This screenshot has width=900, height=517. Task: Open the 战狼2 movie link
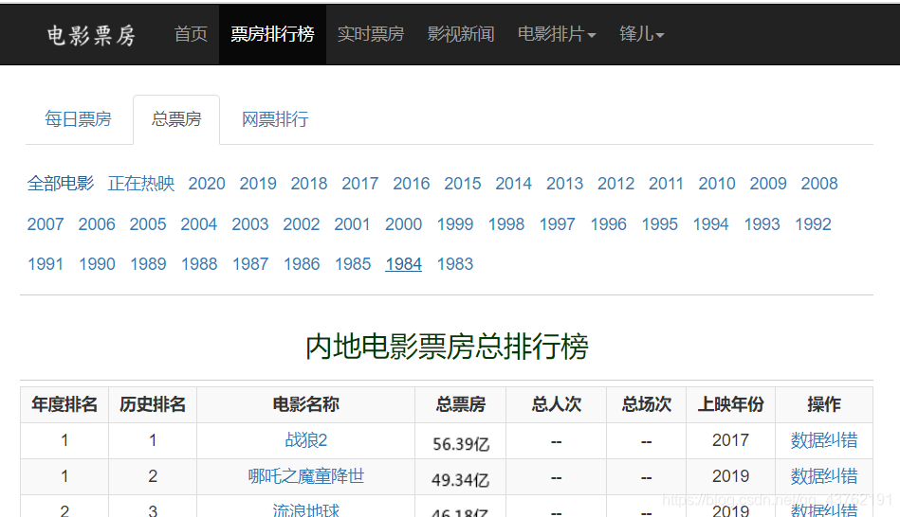pyautogui.click(x=306, y=440)
